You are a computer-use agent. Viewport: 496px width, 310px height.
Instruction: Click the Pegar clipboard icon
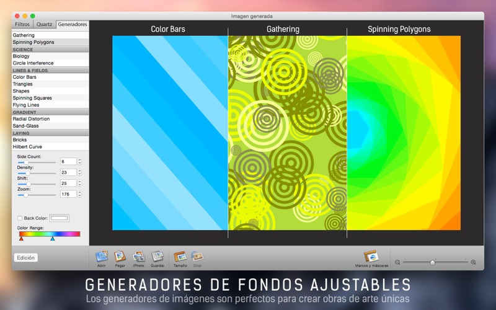tap(120, 256)
